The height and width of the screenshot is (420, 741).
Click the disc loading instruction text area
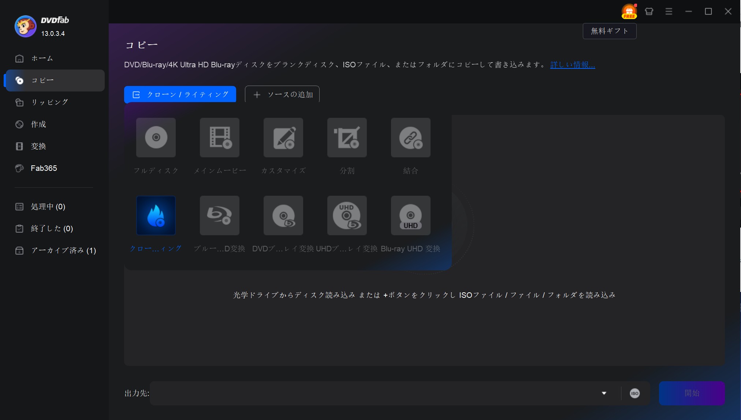(424, 295)
